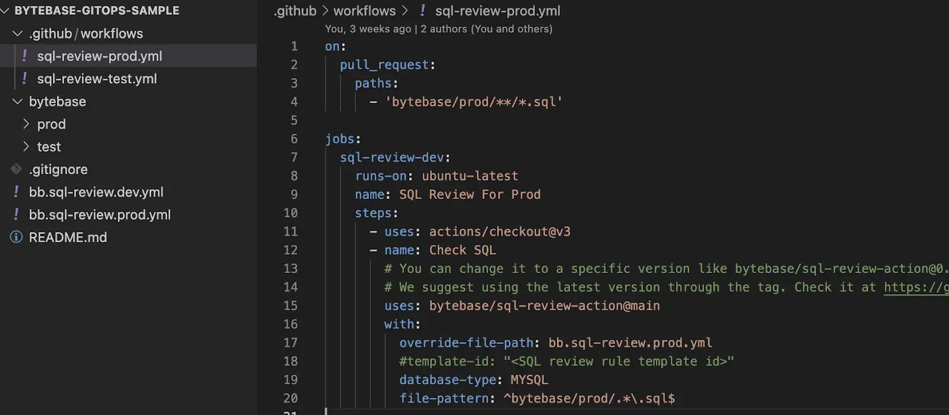Click YAML icon of bb.sql-review.prod.yml
This screenshot has width=949, height=415.
(16, 214)
